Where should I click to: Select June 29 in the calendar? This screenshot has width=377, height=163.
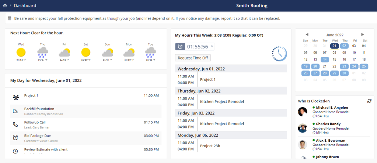click(334, 73)
